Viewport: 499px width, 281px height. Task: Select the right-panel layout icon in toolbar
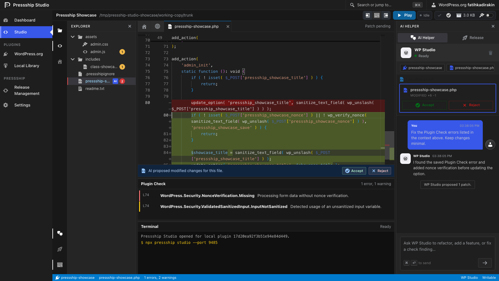[x=386, y=15]
